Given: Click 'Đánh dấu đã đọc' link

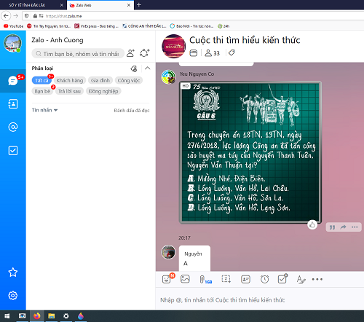Looking at the screenshot, I should pos(132,111).
